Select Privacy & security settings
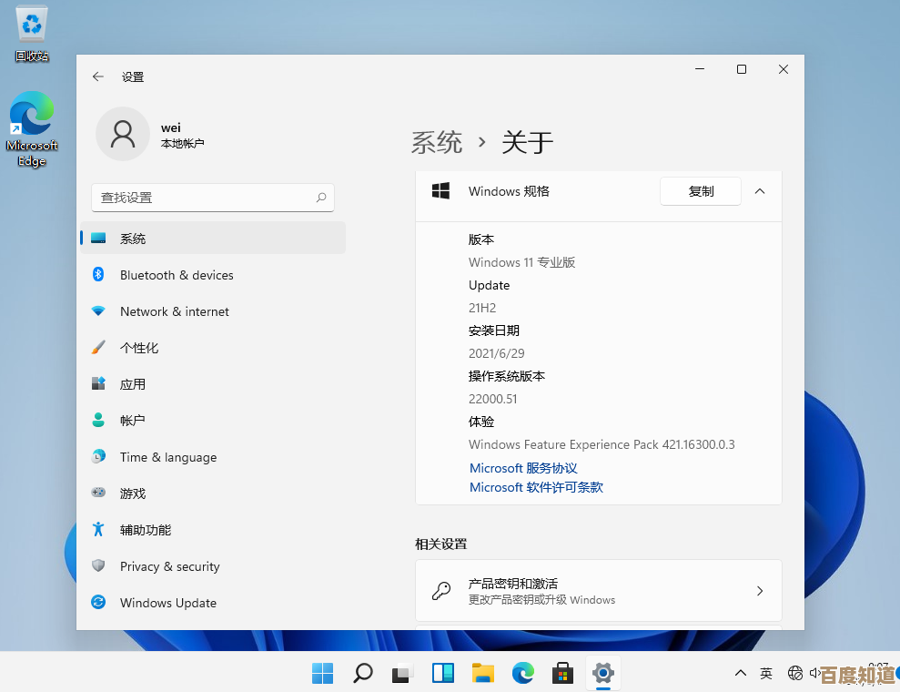Viewport: 900px width, 692px height. [x=169, y=565]
